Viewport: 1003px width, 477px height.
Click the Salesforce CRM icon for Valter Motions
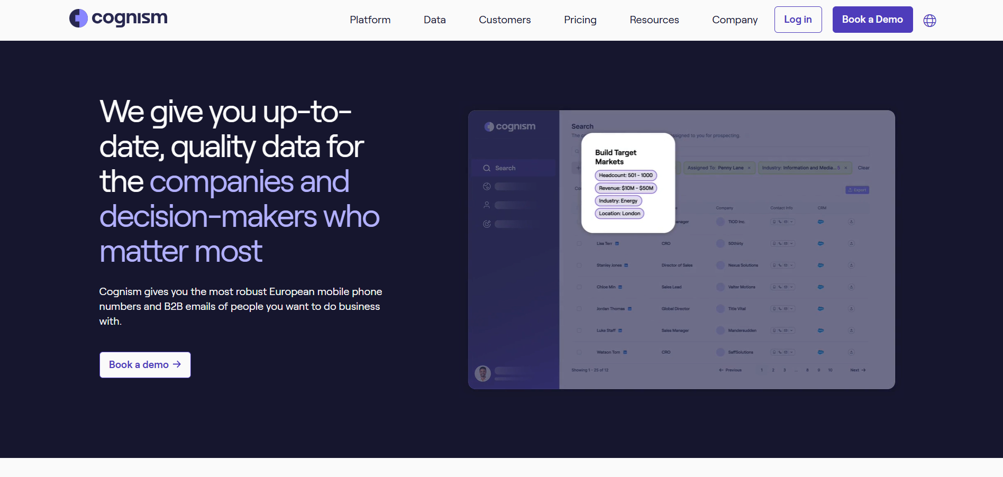(820, 287)
